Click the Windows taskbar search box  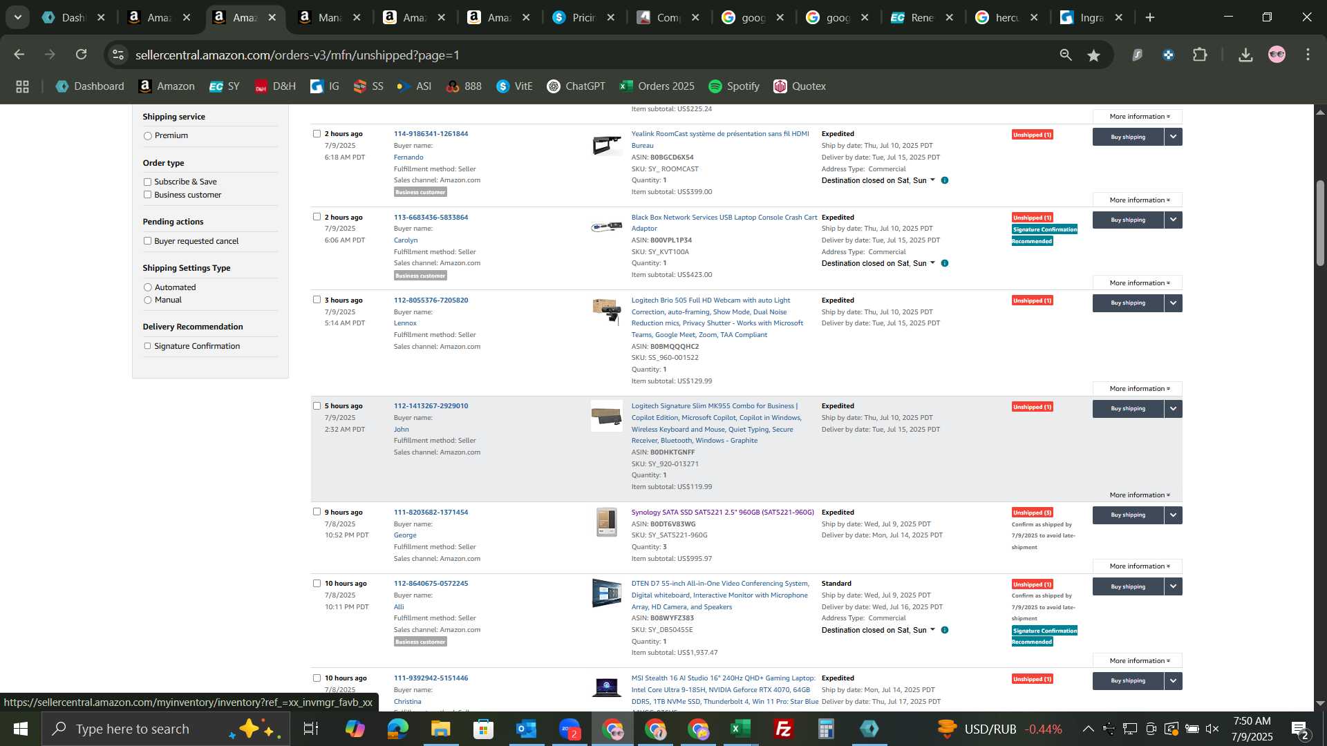[x=166, y=729]
